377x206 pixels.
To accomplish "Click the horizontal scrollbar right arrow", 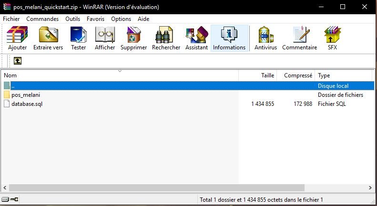I will [x=370, y=188].
